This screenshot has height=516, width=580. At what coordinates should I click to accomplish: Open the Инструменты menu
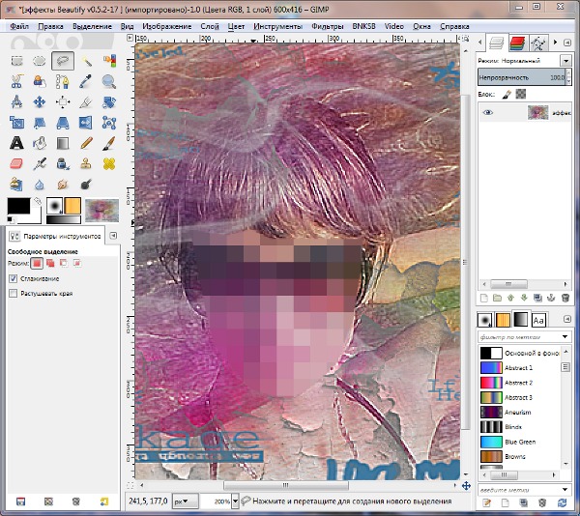[x=277, y=26]
